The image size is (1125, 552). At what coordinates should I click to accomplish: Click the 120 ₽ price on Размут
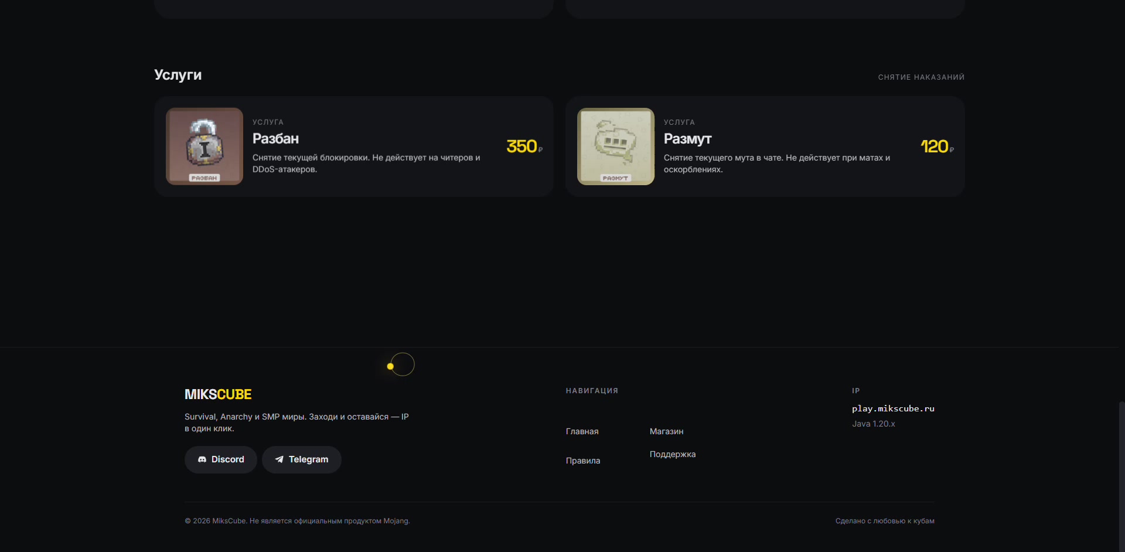click(937, 146)
